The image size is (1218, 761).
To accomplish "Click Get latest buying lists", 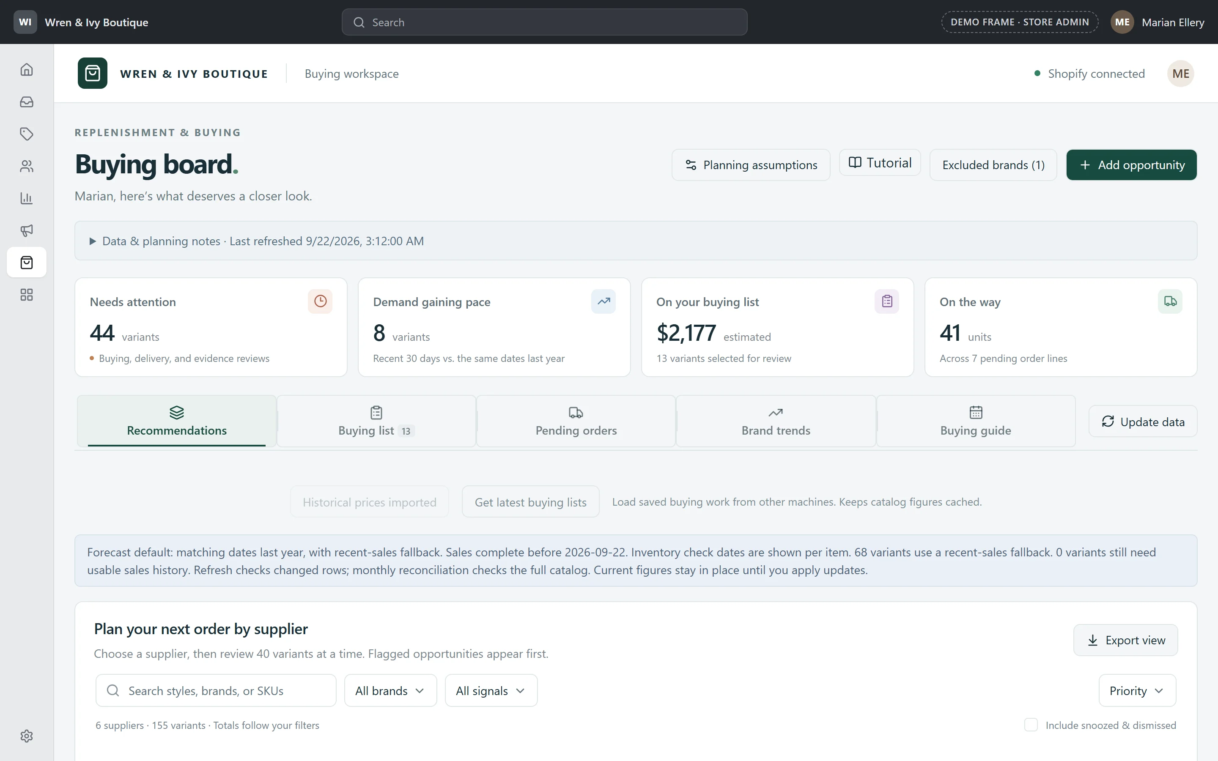I will click(x=530, y=502).
